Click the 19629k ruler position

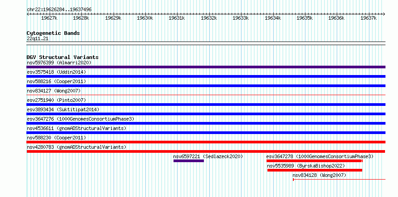click(x=113, y=18)
